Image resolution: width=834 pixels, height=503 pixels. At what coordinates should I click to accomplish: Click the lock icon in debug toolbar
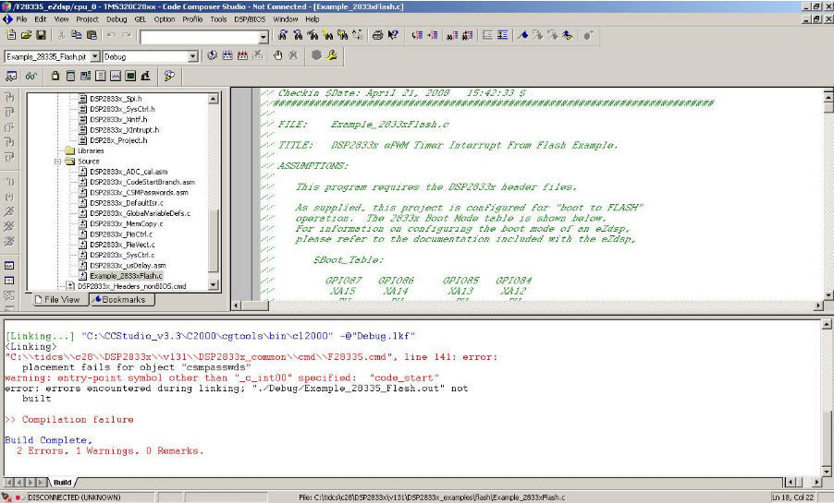click(x=55, y=76)
